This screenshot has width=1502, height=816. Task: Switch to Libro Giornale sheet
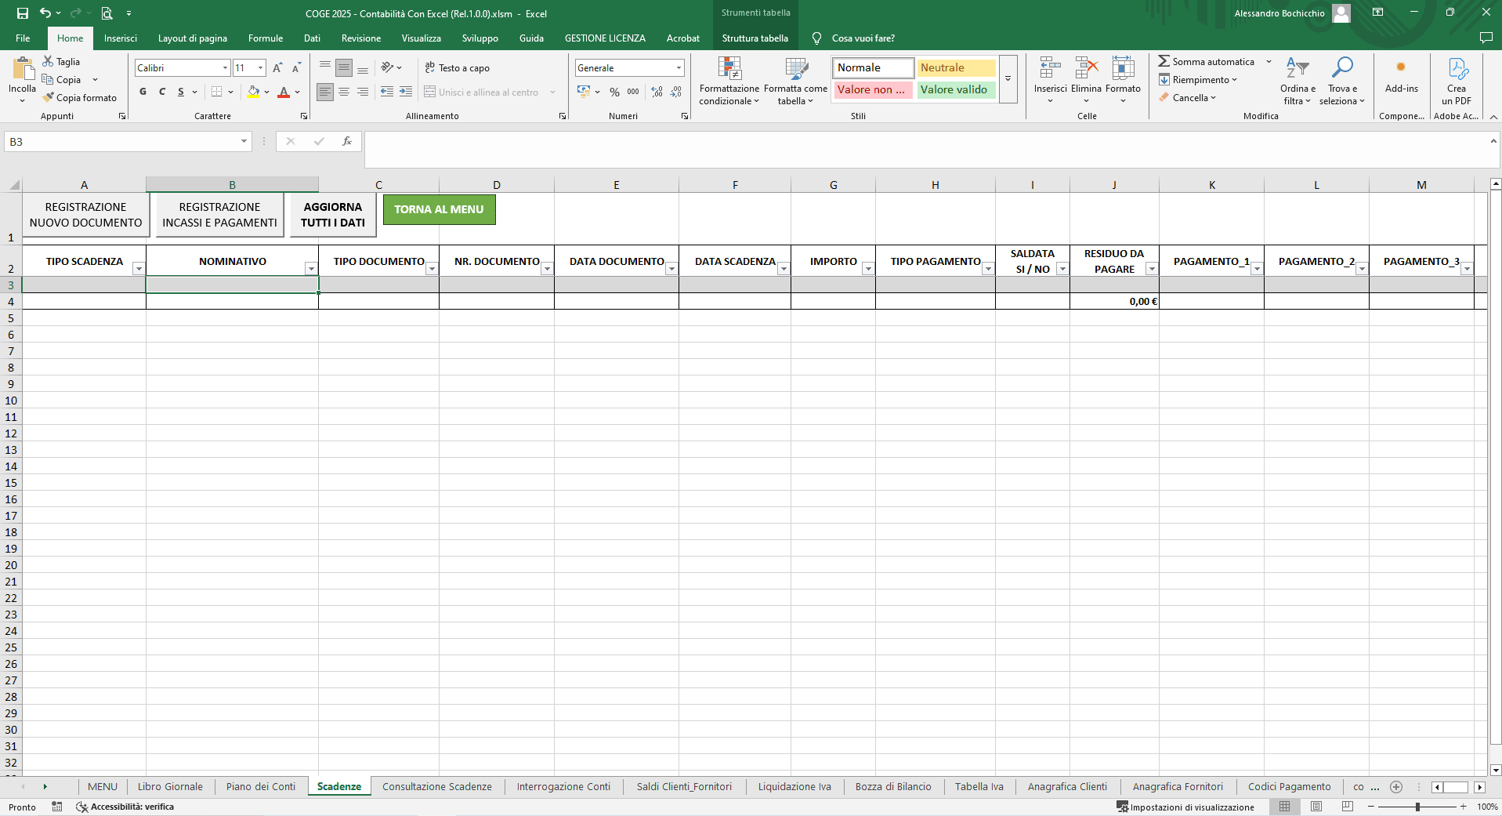click(x=170, y=787)
